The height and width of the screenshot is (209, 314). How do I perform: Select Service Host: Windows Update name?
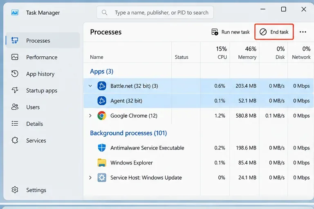[146, 178]
